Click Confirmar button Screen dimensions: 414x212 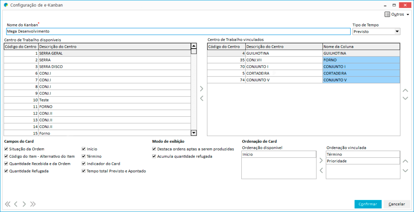click(368, 204)
